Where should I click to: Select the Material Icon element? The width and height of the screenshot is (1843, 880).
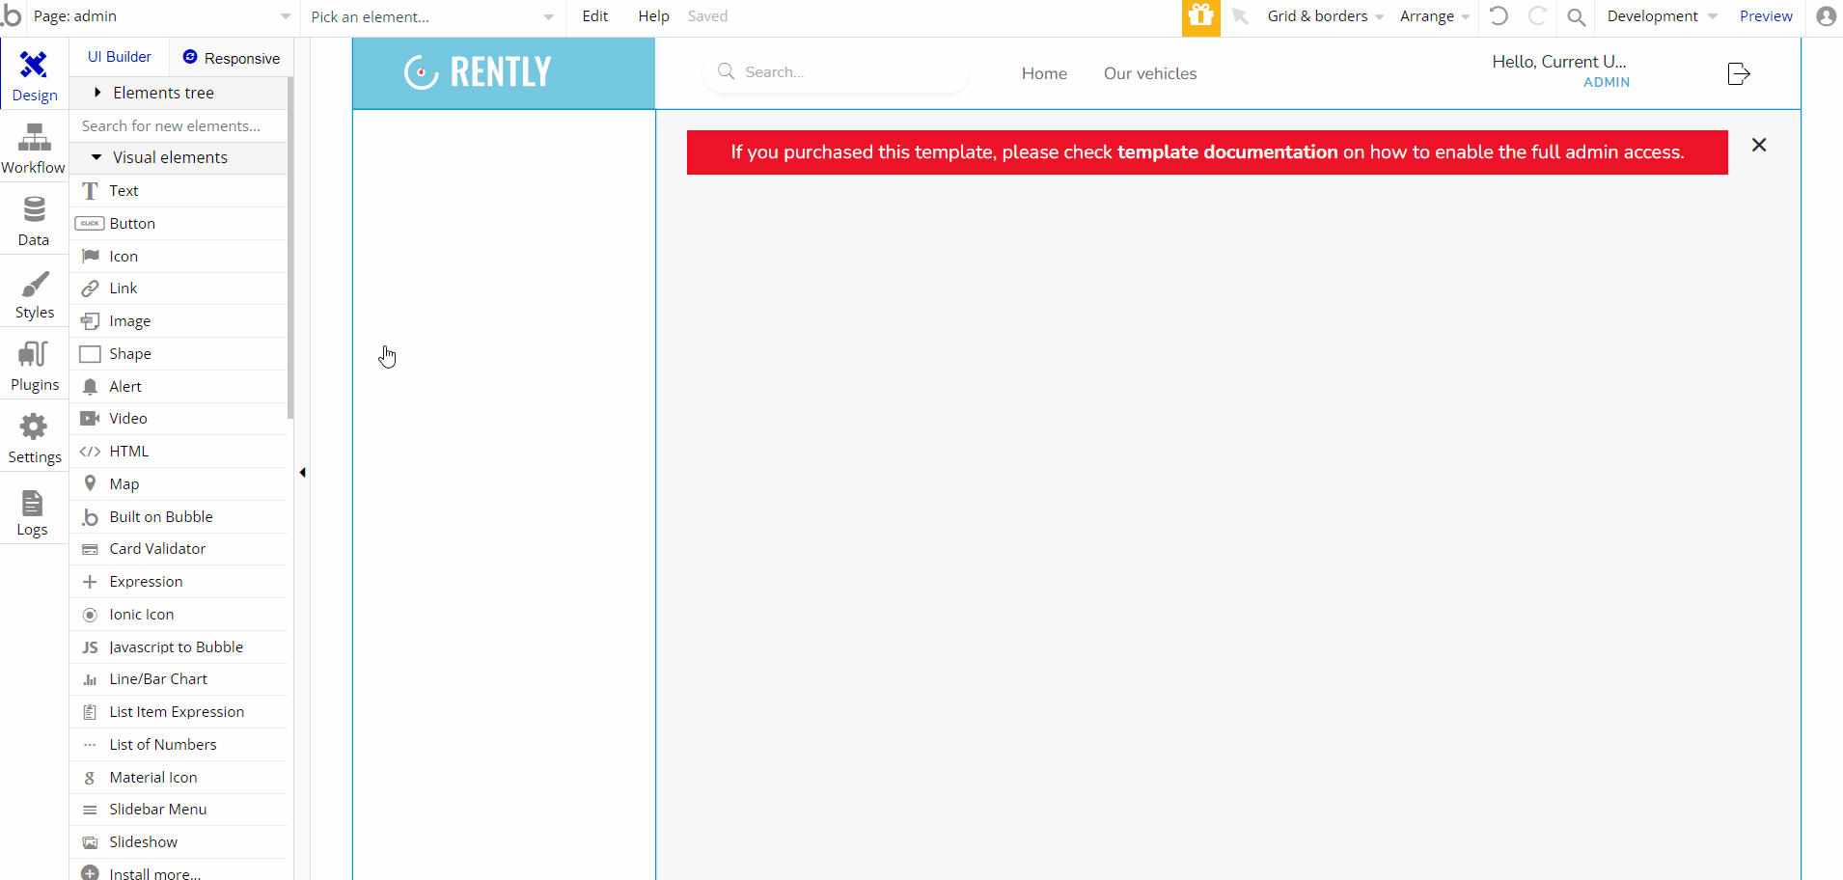click(179, 778)
